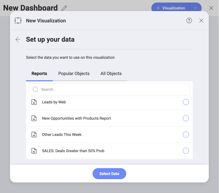This screenshot has height=193, width=221.
Task: Open the All Objects tab
Action: pyautogui.click(x=111, y=74)
